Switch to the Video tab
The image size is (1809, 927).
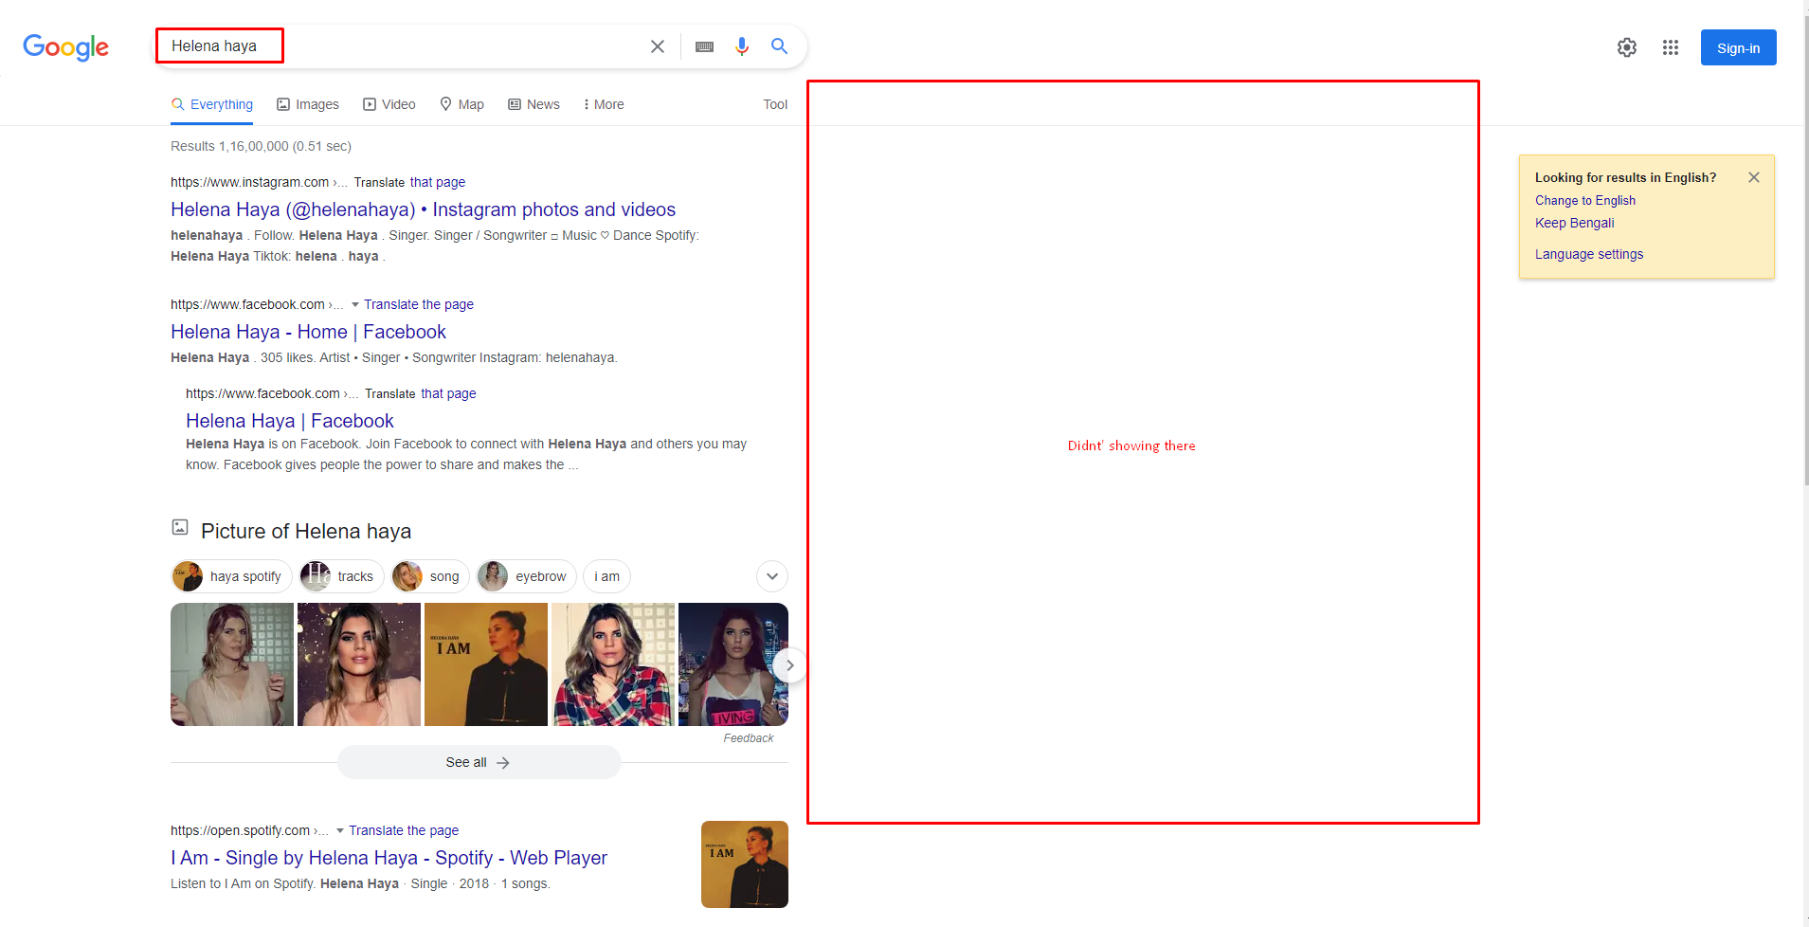point(389,104)
